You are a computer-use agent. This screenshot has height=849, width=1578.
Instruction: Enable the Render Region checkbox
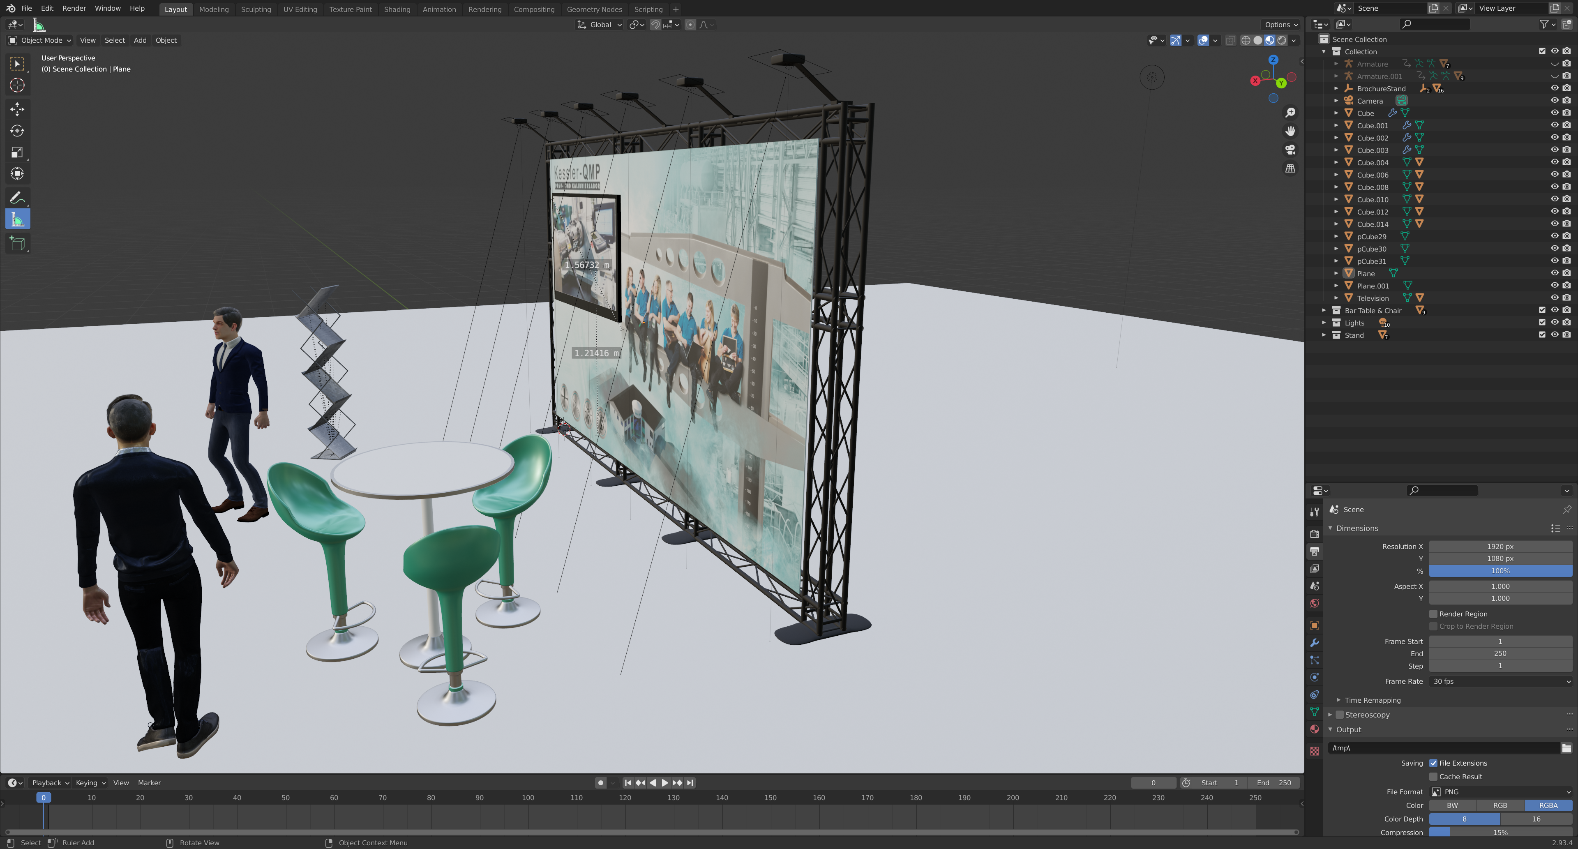pyautogui.click(x=1433, y=614)
